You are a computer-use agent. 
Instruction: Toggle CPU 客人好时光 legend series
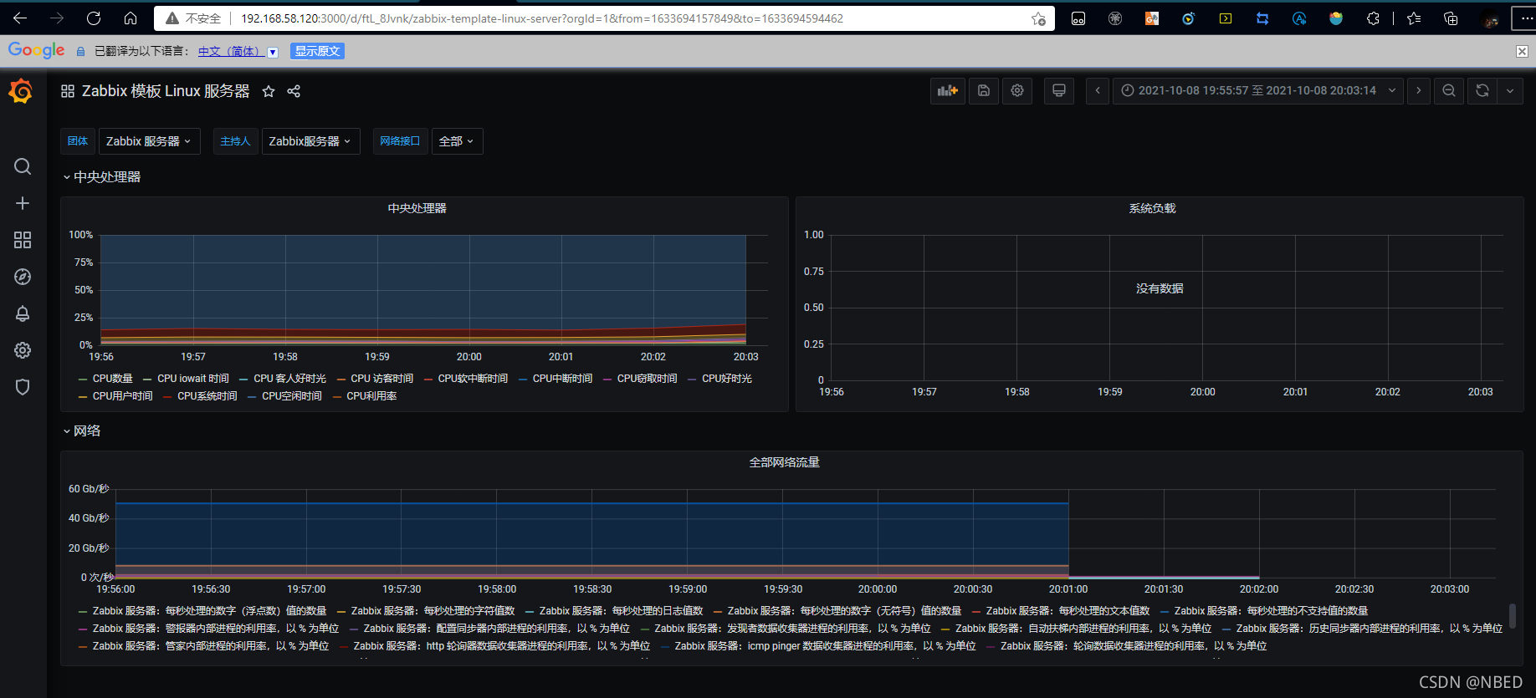tap(289, 379)
